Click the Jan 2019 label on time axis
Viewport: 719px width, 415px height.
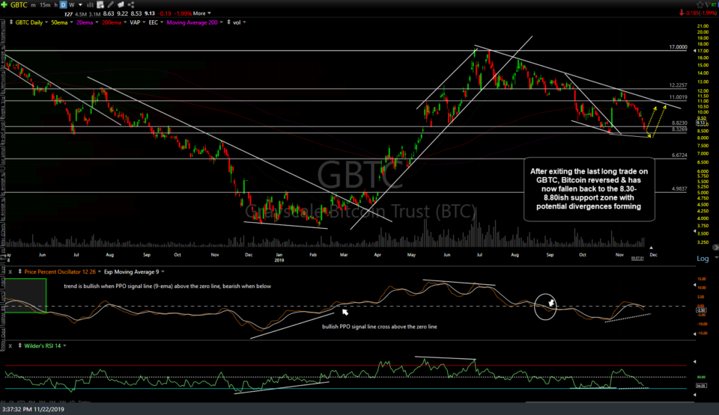click(x=279, y=257)
